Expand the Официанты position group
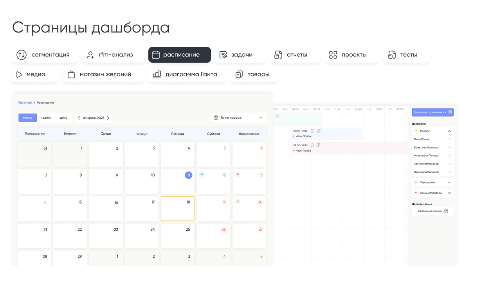This screenshot has width=501, height=282. (449, 183)
